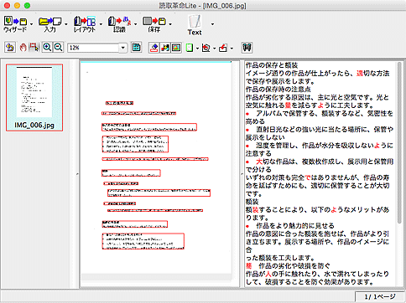Expand the 保存 dropdown arrow
The image size is (406, 303).
pos(170,24)
